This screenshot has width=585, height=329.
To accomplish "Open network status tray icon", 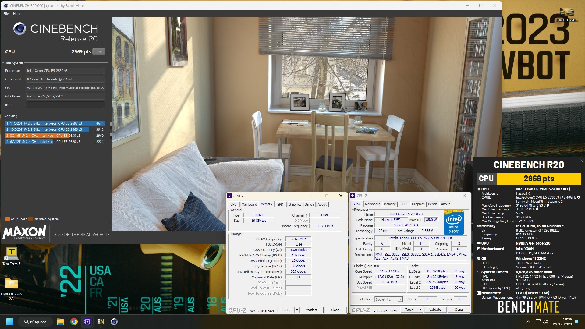I will click(x=538, y=322).
